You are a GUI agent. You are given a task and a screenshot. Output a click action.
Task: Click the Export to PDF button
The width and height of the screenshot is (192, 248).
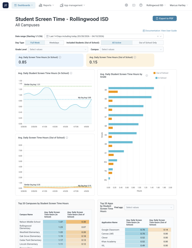pos(165,18)
